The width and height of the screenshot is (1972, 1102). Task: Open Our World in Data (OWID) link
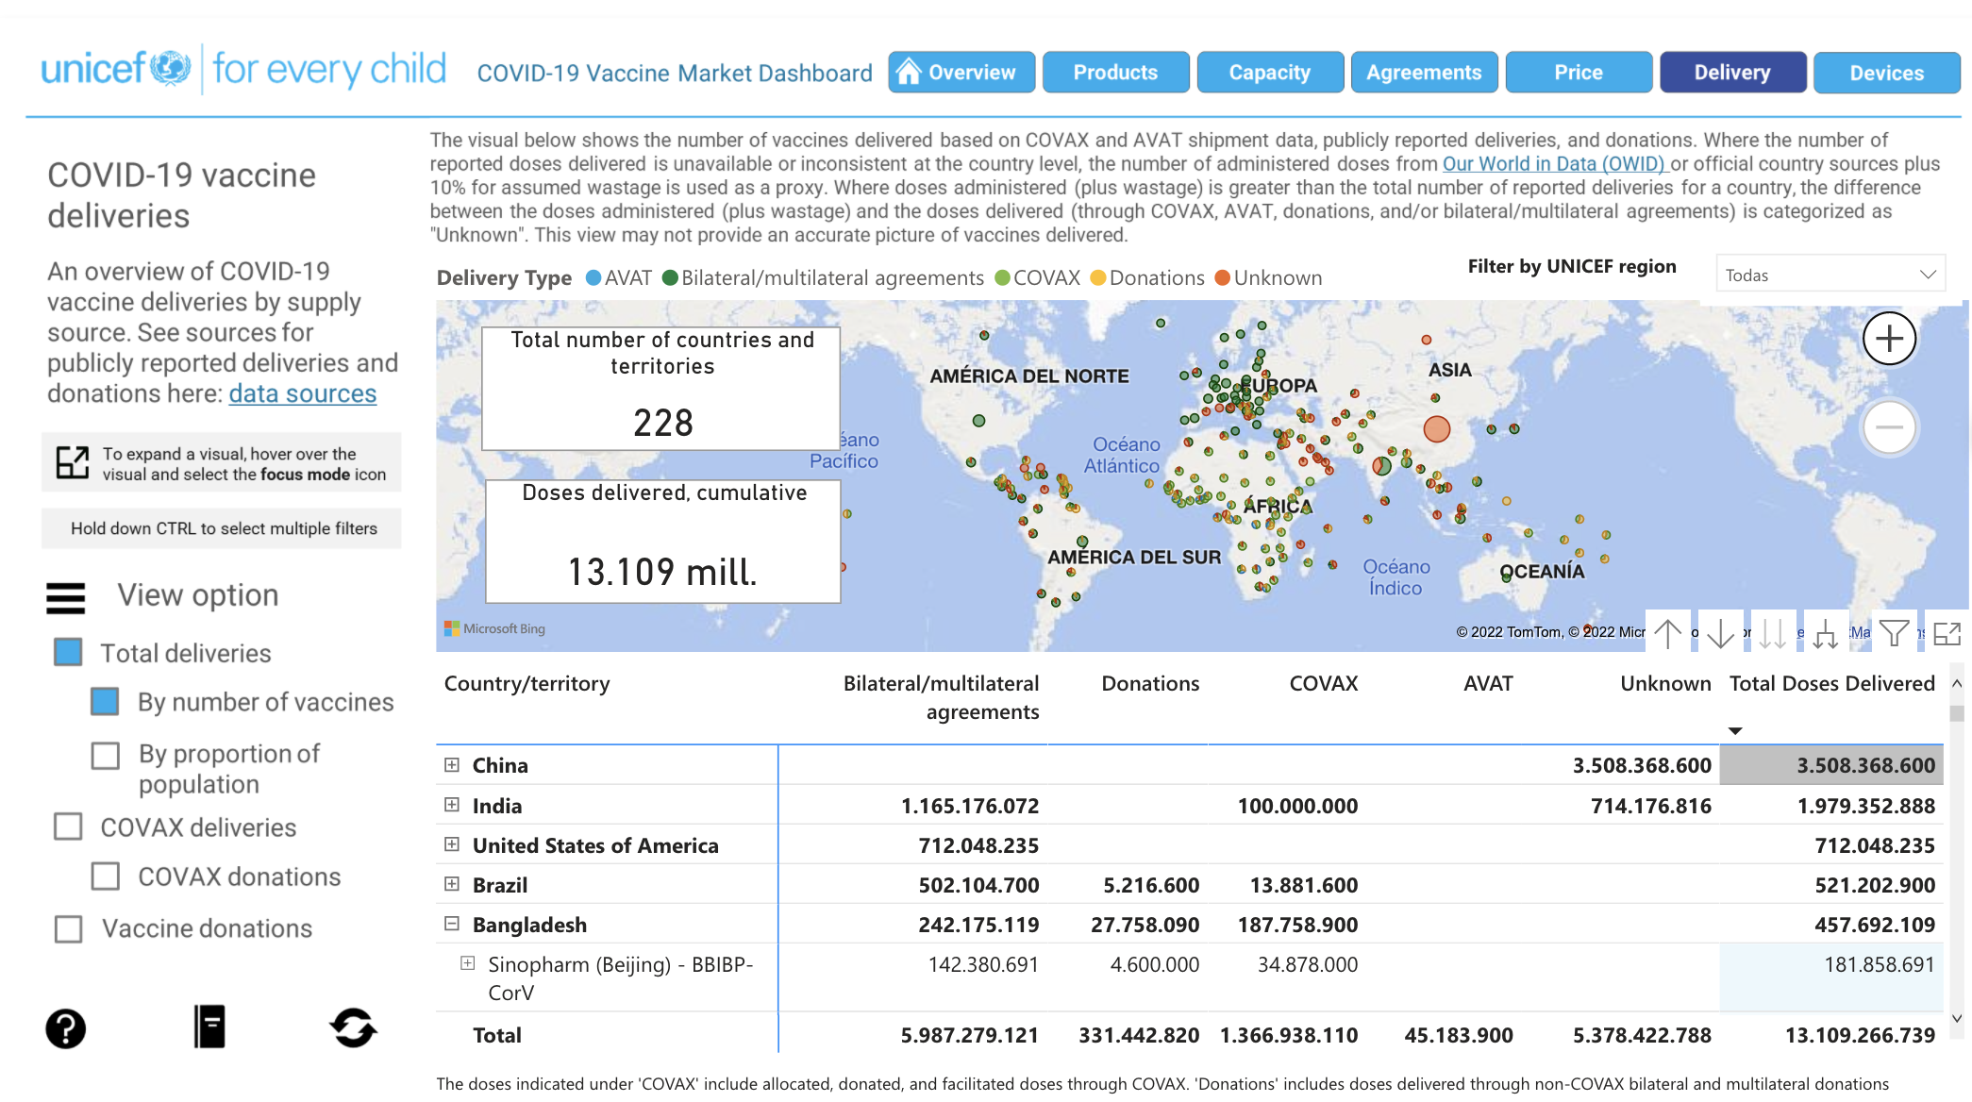[1555, 164]
